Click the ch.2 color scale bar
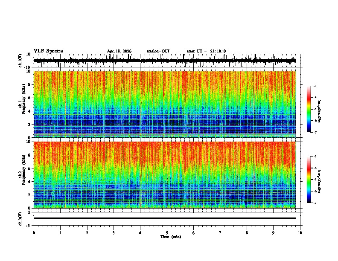The width and height of the screenshot is (338, 261). (x=309, y=180)
